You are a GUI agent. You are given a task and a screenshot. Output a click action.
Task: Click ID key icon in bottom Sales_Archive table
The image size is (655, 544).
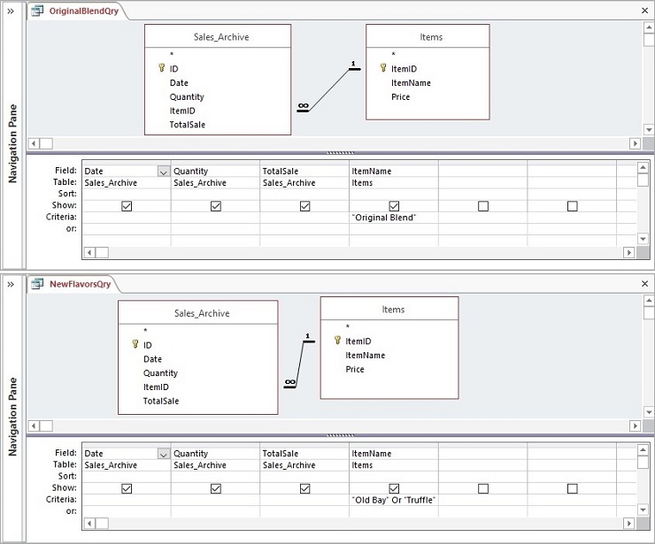tap(135, 345)
